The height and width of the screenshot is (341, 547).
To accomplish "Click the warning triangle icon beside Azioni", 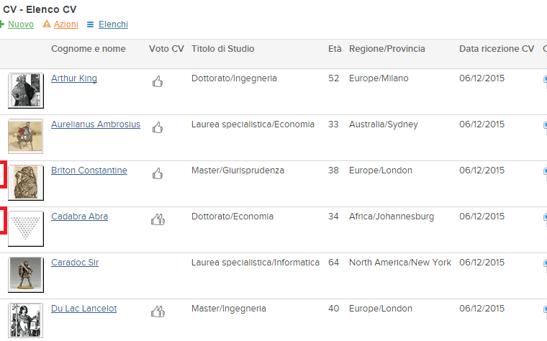I will [x=47, y=24].
